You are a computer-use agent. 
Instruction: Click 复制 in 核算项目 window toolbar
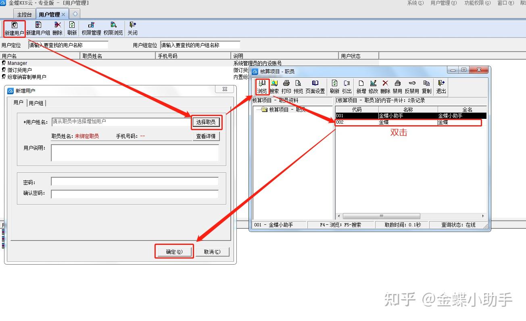click(426, 87)
